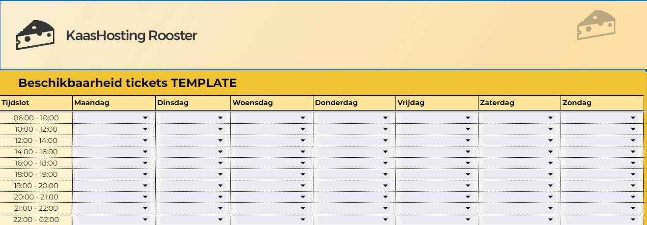The width and height of the screenshot is (647, 225).
Task: Open Woensdag dropdown for 12:00 - 14:00
Action: click(303, 141)
